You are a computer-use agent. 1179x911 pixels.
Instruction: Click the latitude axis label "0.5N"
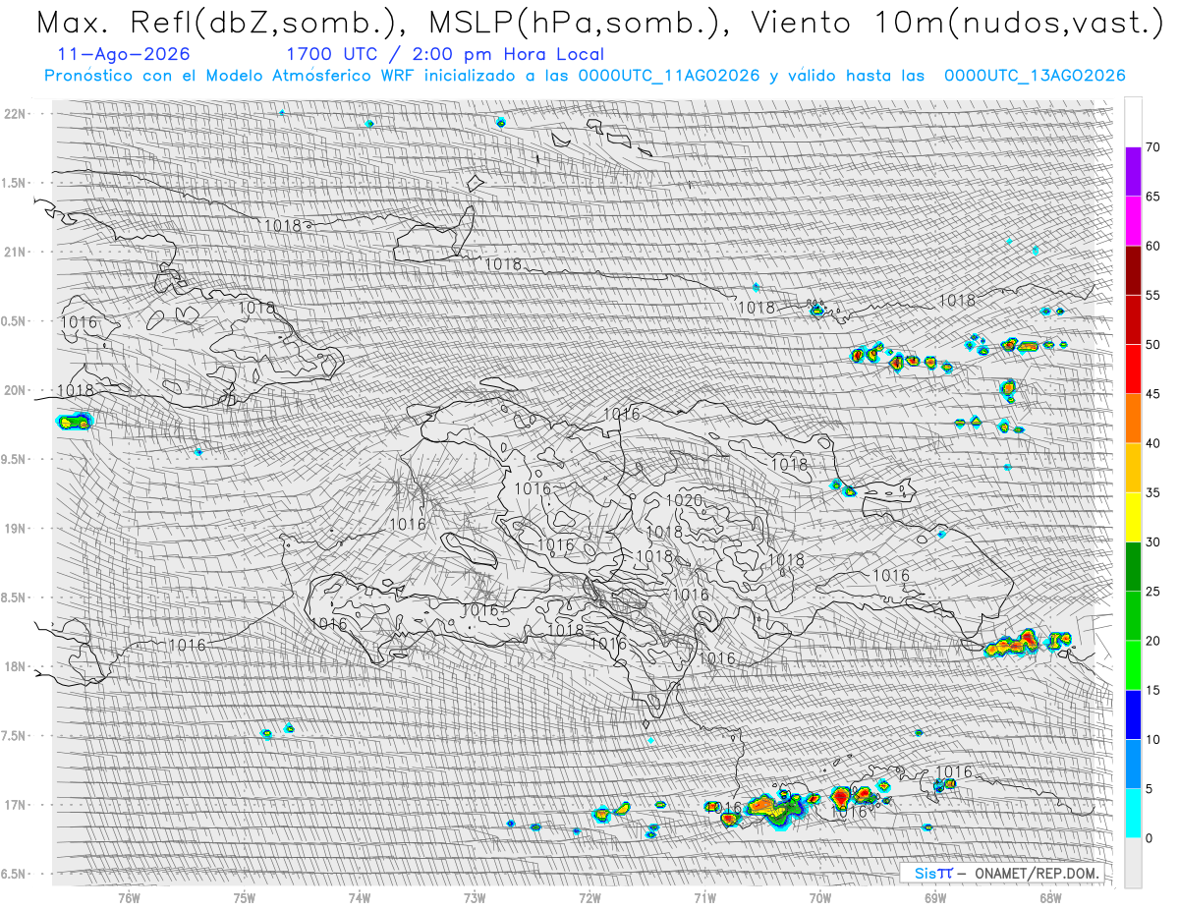click(x=15, y=321)
